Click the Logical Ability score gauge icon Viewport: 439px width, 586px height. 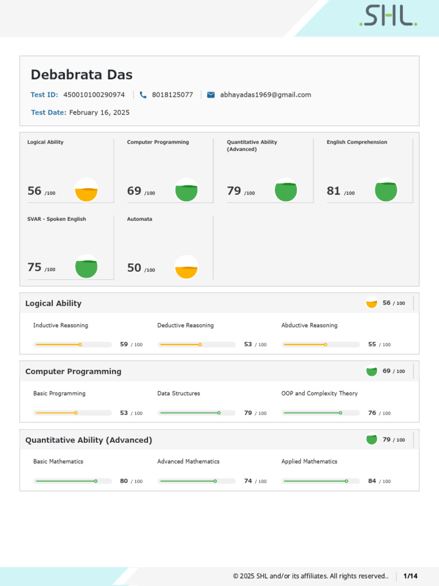86,190
